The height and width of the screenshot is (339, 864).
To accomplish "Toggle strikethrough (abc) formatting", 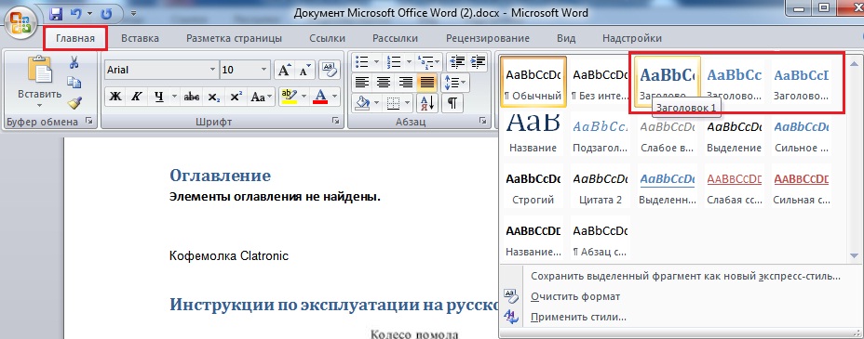I will [191, 98].
